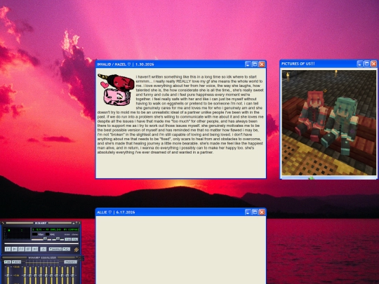
Task: Adjust the Winamp balance slider
Action: pyautogui.click(x=58, y=239)
